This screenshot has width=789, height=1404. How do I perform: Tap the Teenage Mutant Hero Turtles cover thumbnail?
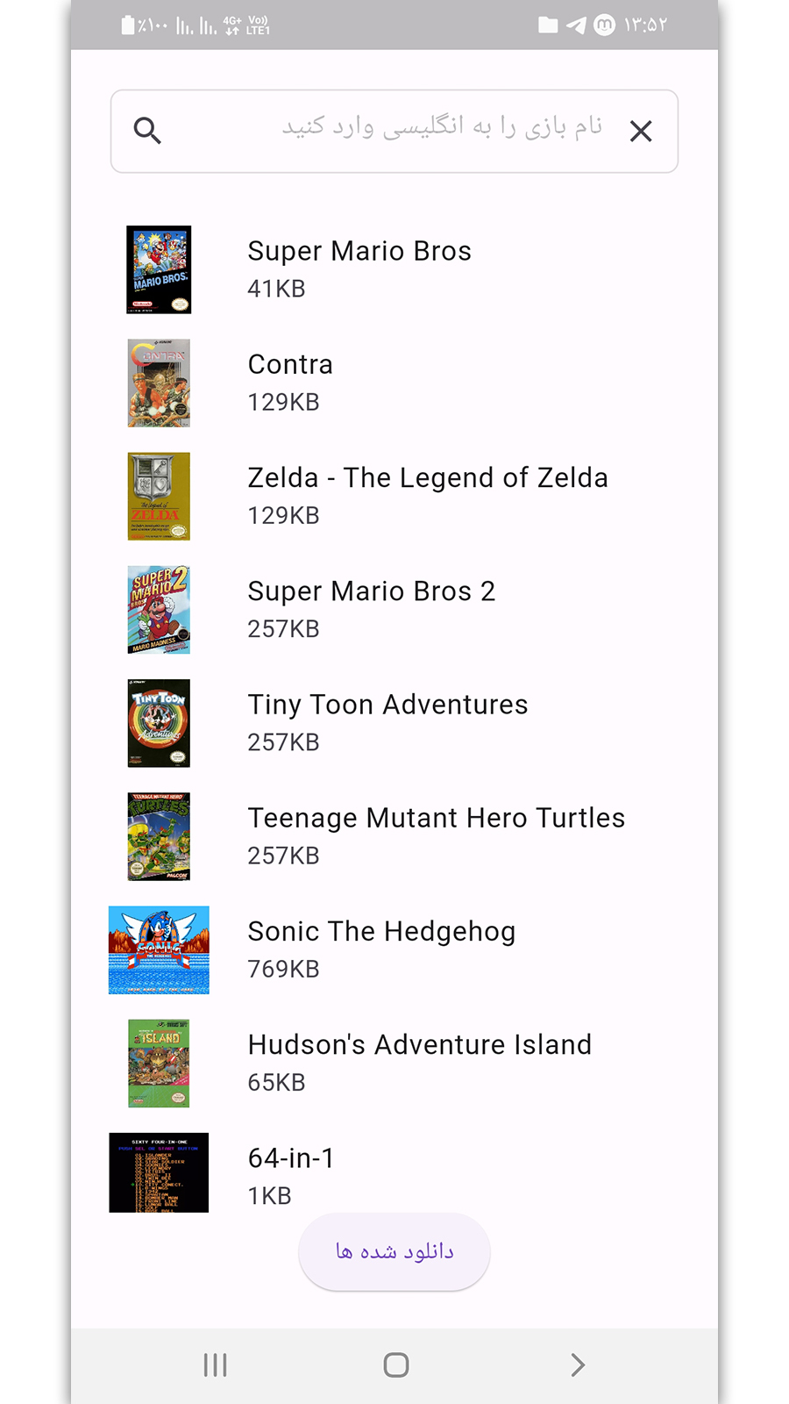click(159, 836)
